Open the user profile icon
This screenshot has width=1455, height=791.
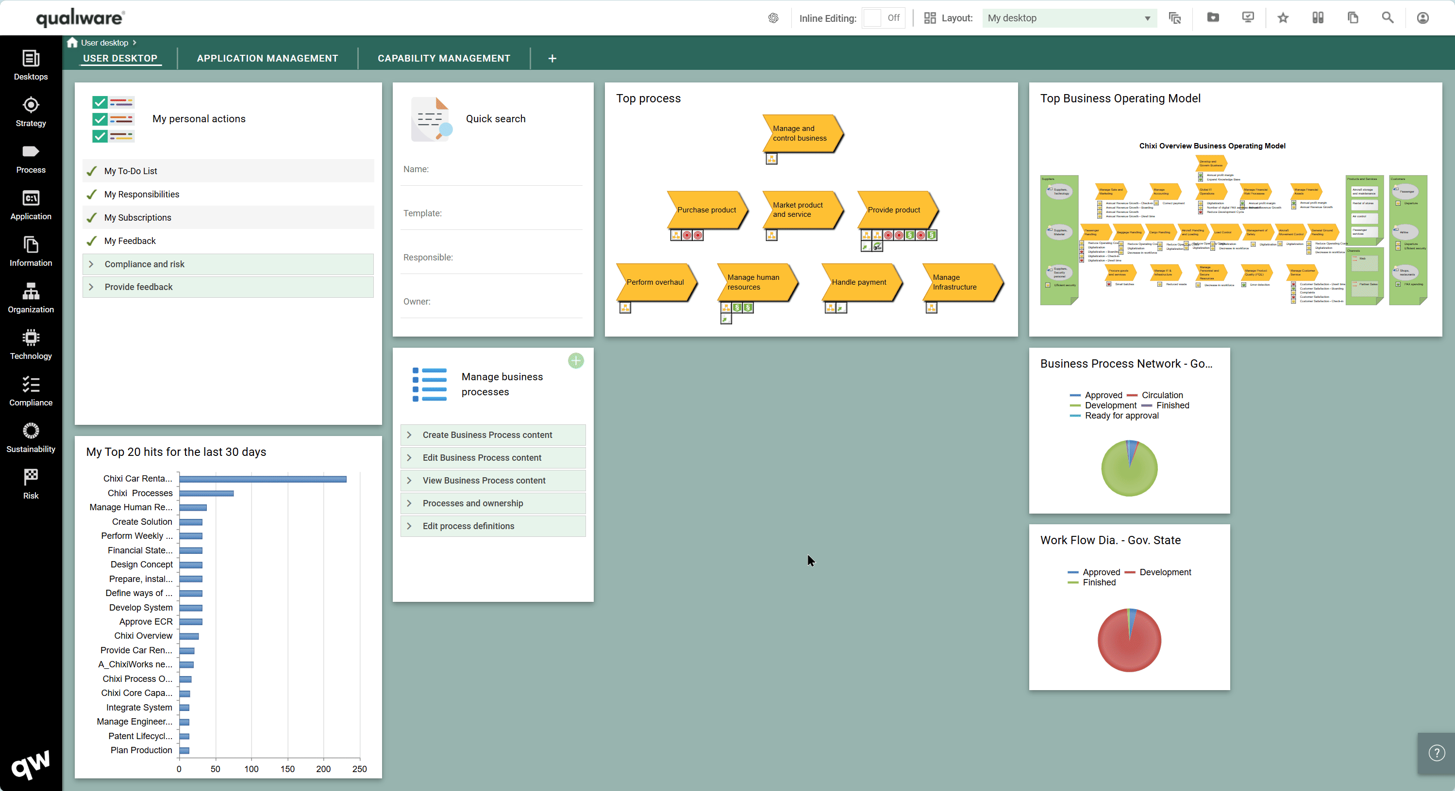(x=1423, y=18)
